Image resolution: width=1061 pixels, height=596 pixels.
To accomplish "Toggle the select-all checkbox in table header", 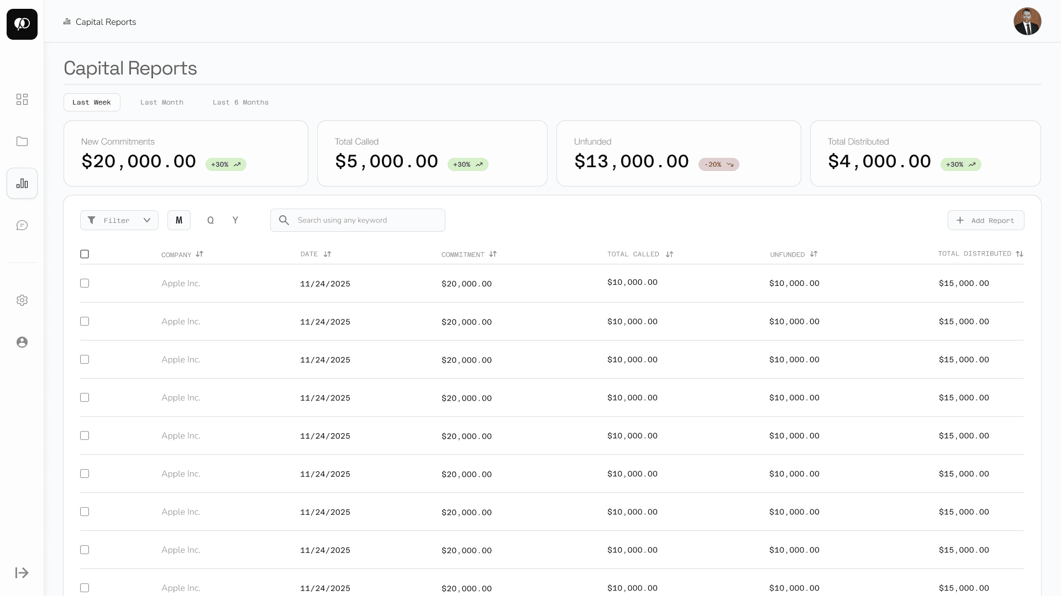I will tap(85, 254).
